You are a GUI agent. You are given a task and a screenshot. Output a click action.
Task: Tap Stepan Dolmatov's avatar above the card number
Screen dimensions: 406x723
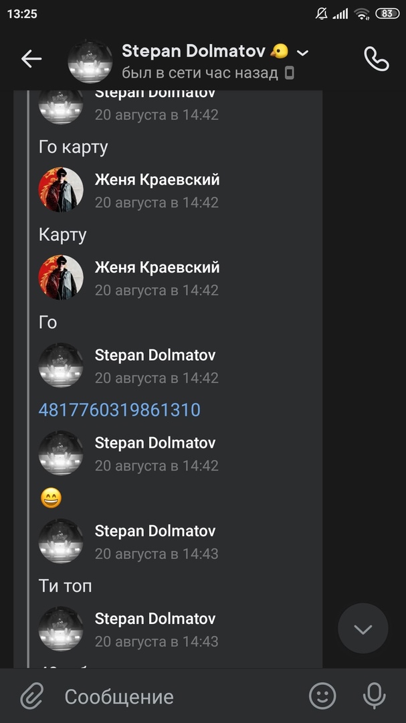(61, 366)
